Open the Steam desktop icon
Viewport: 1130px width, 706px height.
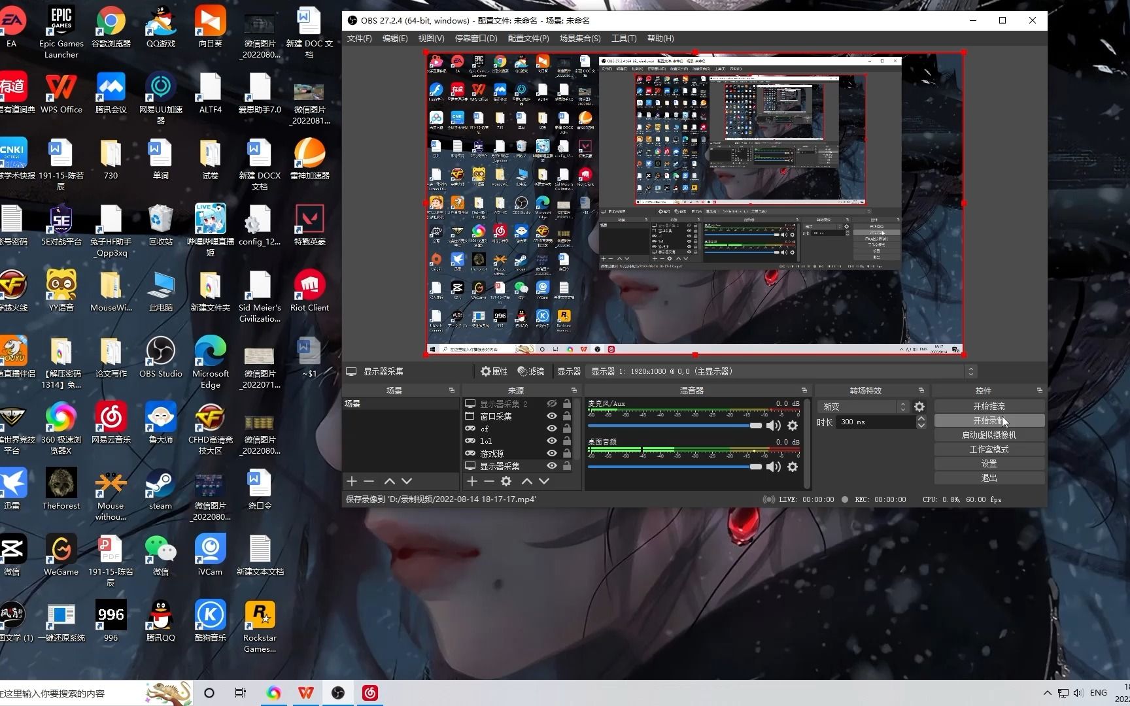pyautogui.click(x=160, y=489)
